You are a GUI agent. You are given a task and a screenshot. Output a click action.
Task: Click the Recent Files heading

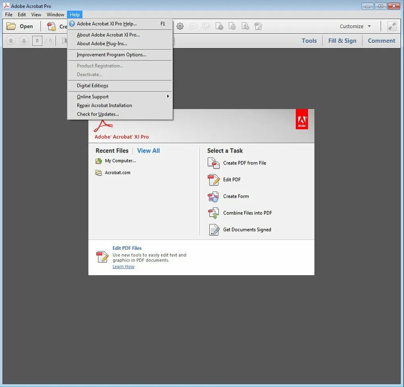click(112, 151)
